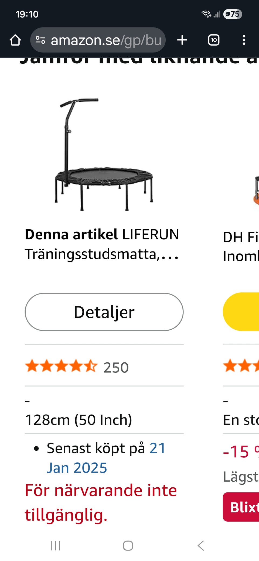Open the tab switcher showing 10 tabs
259x561 pixels.
click(x=213, y=40)
